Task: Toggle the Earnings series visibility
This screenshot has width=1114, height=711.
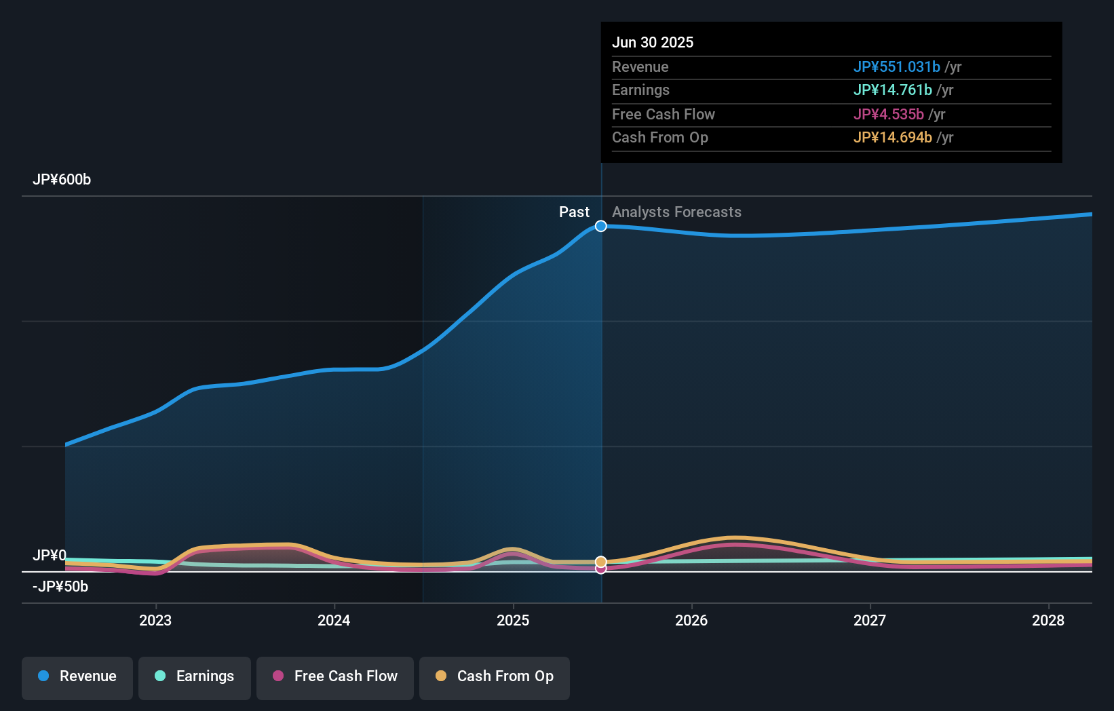Action: (195, 677)
